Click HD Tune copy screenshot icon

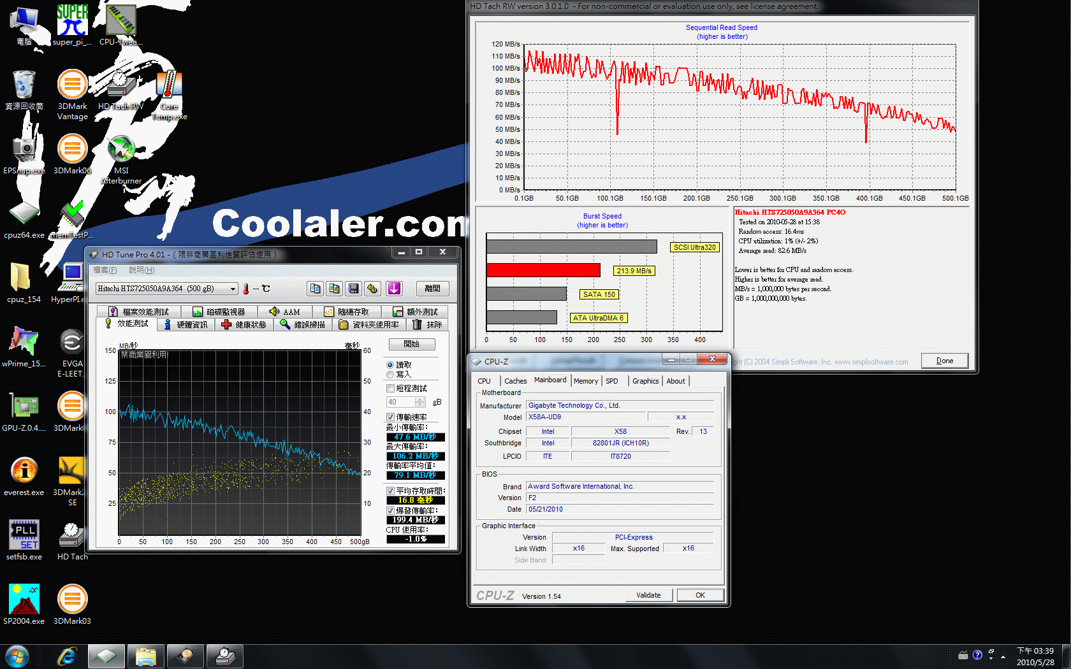tap(334, 289)
